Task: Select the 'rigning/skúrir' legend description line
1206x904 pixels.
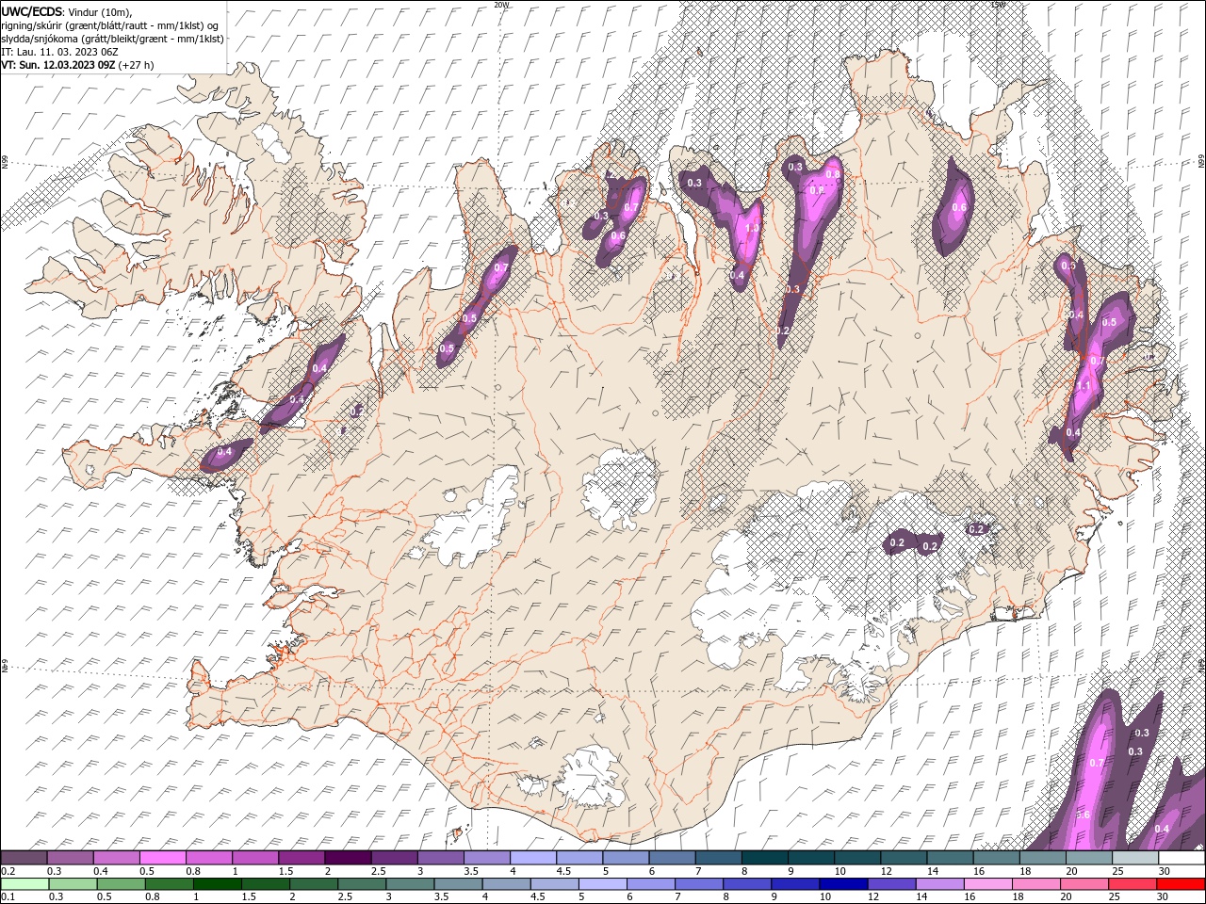Action: tap(110, 24)
